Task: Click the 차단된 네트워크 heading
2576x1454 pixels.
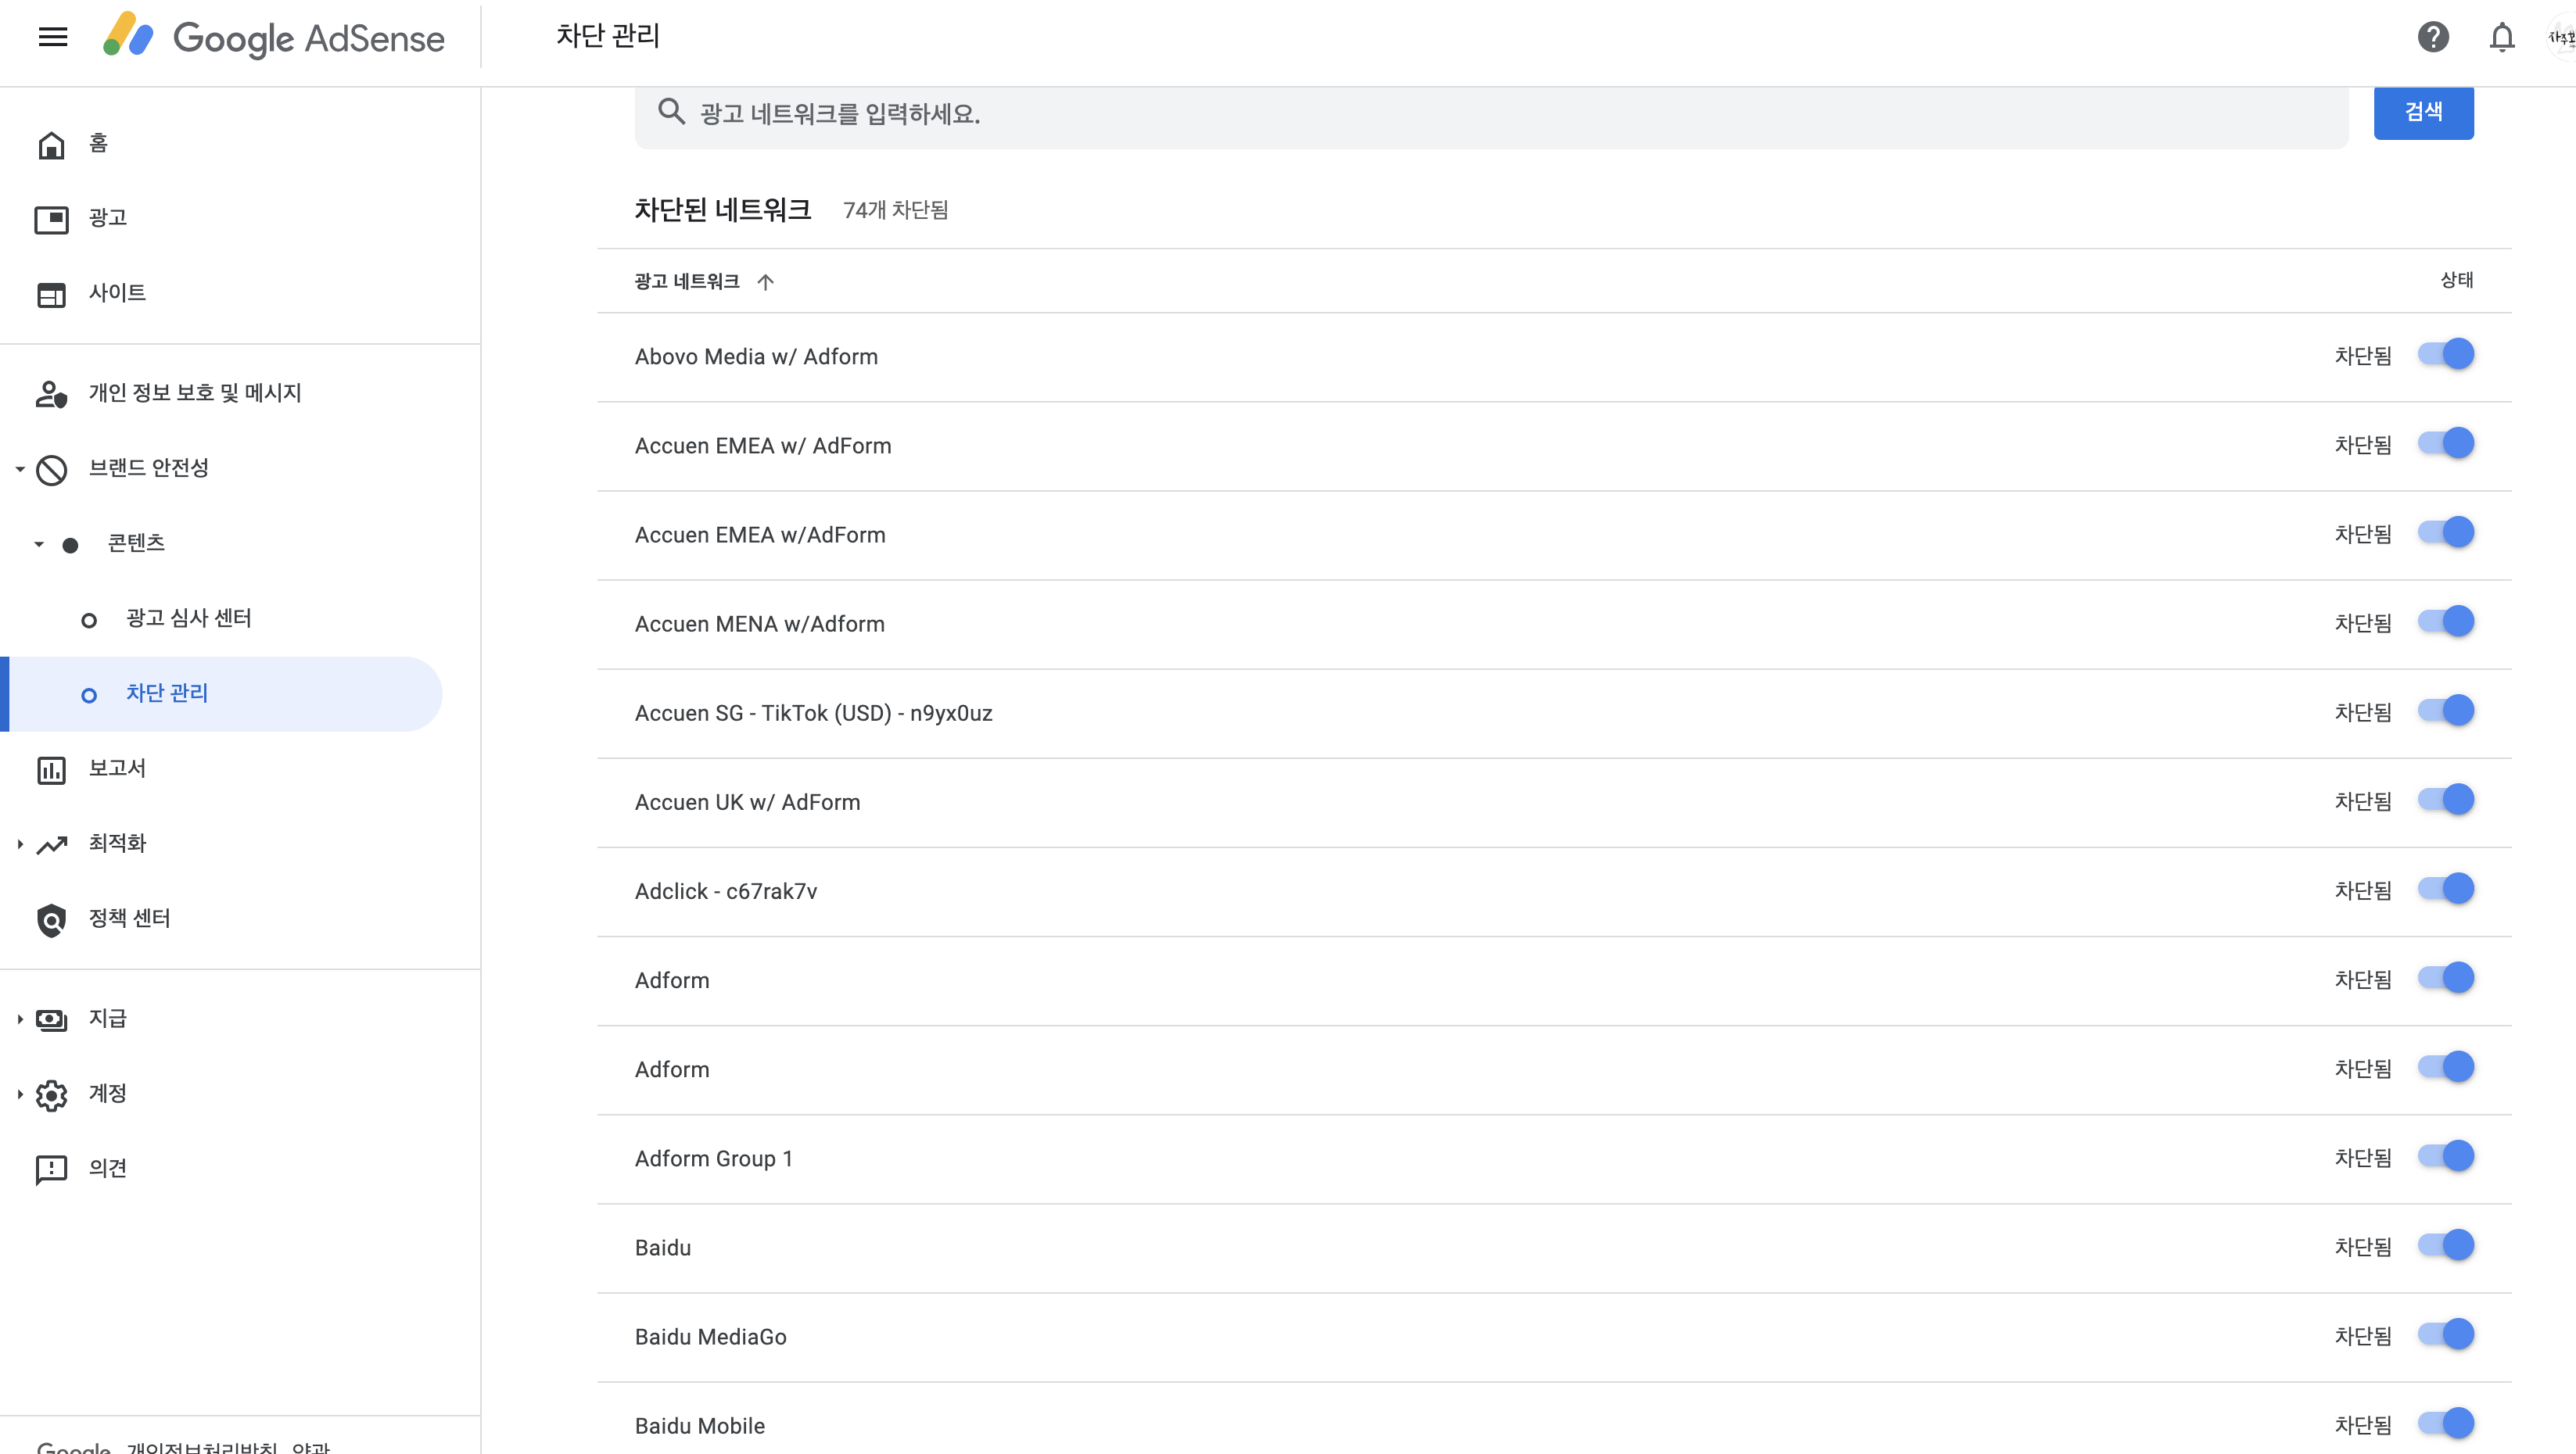Action: pyautogui.click(x=722, y=210)
